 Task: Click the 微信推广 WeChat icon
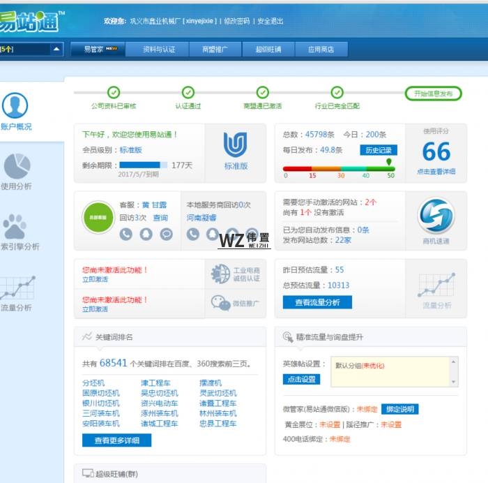[x=221, y=303]
